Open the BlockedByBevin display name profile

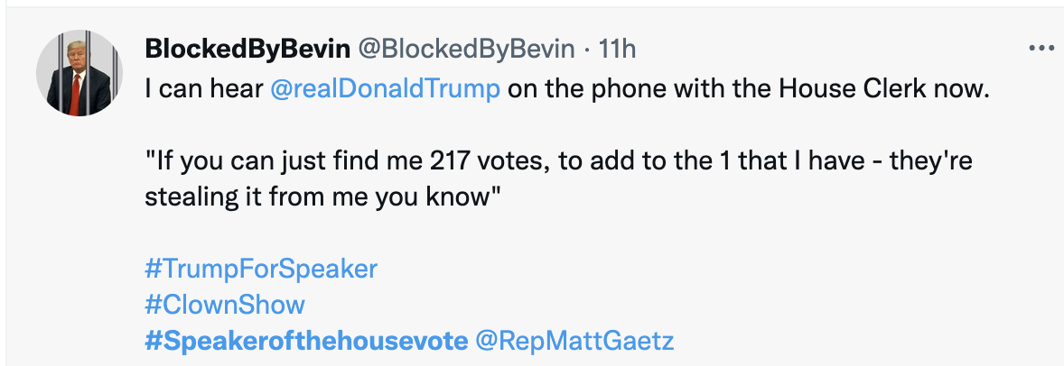coord(247,50)
